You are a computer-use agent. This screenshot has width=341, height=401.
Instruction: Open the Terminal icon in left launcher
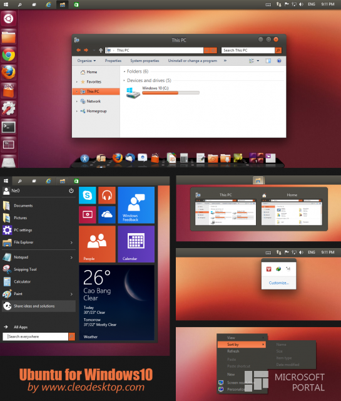pyautogui.click(x=8, y=127)
